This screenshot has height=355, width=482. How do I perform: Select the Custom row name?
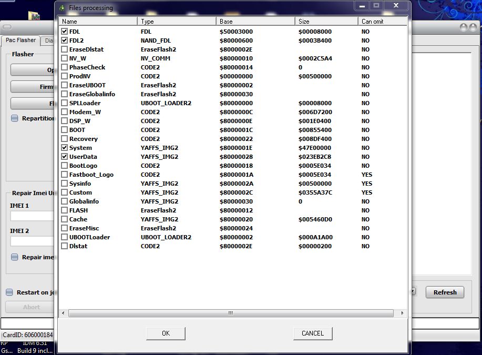coord(80,192)
